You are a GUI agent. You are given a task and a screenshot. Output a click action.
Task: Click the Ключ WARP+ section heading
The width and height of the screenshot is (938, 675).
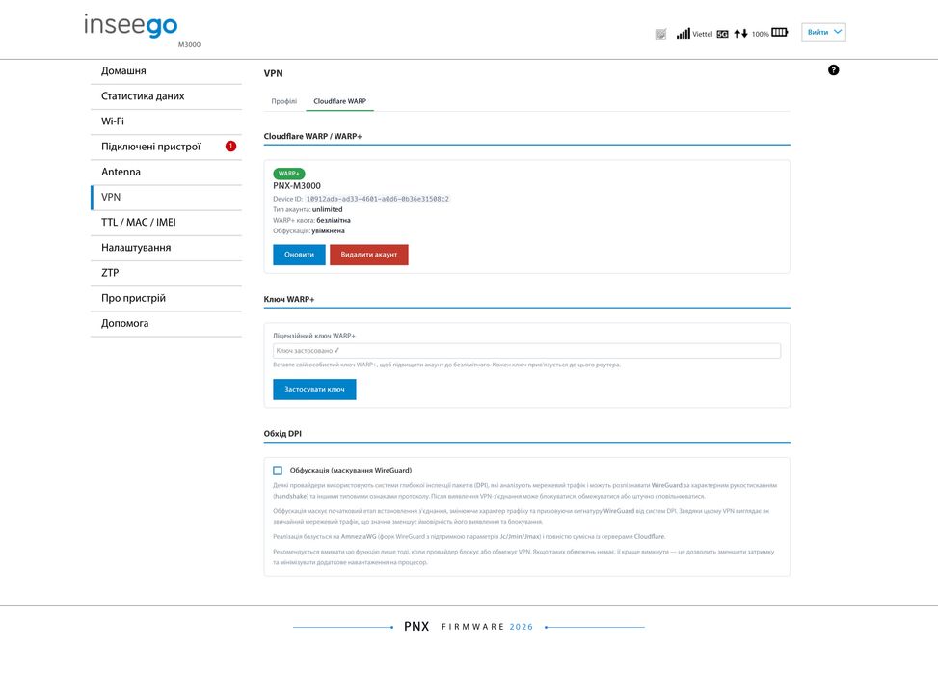click(289, 299)
